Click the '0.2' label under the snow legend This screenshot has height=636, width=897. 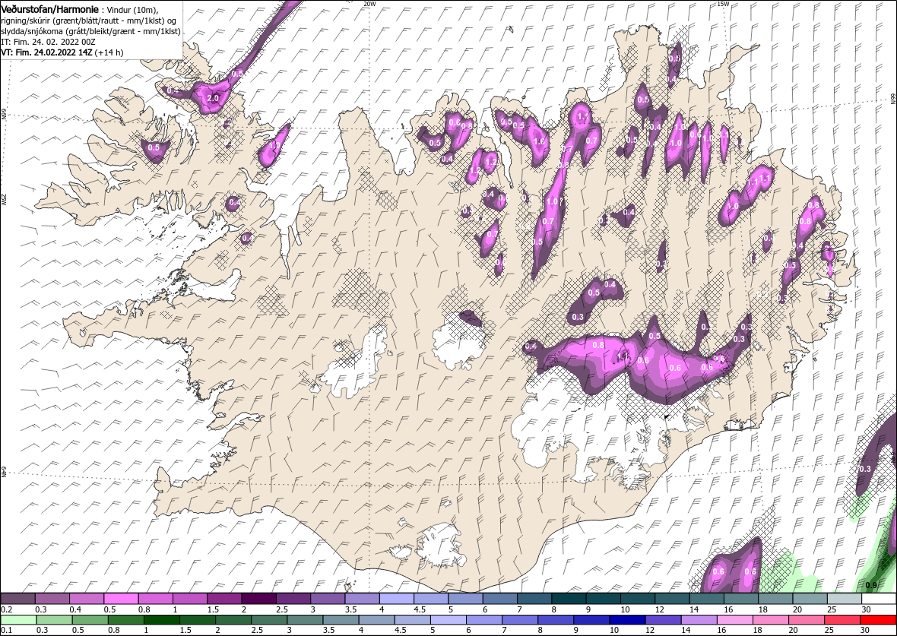click(7, 609)
